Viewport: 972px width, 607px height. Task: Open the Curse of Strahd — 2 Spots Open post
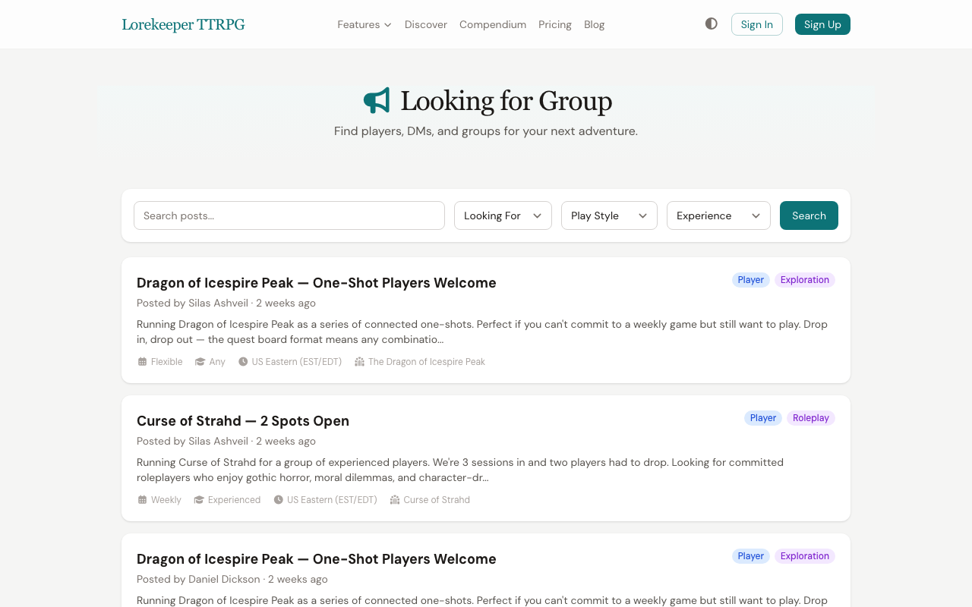tap(243, 420)
